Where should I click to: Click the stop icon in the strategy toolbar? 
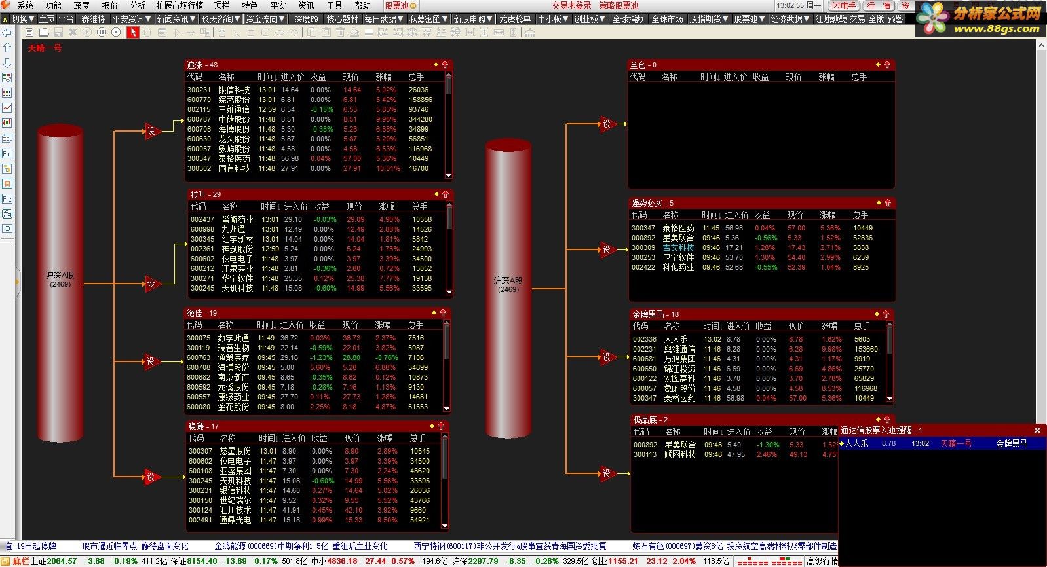[x=116, y=32]
